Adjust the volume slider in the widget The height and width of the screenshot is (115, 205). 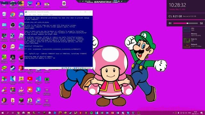coord(185,23)
